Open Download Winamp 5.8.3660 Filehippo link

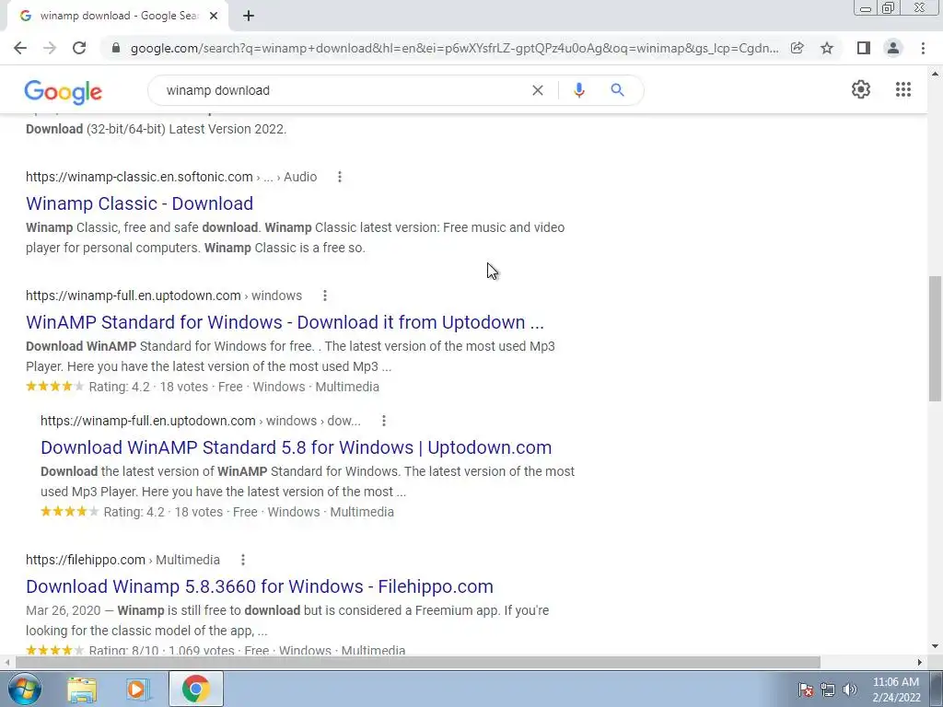[x=260, y=586]
